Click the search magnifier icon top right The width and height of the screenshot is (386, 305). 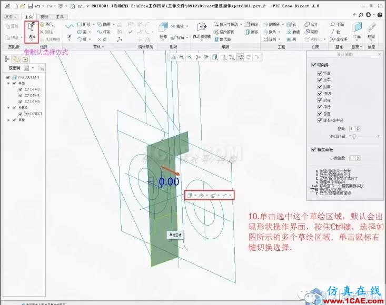(361, 15)
